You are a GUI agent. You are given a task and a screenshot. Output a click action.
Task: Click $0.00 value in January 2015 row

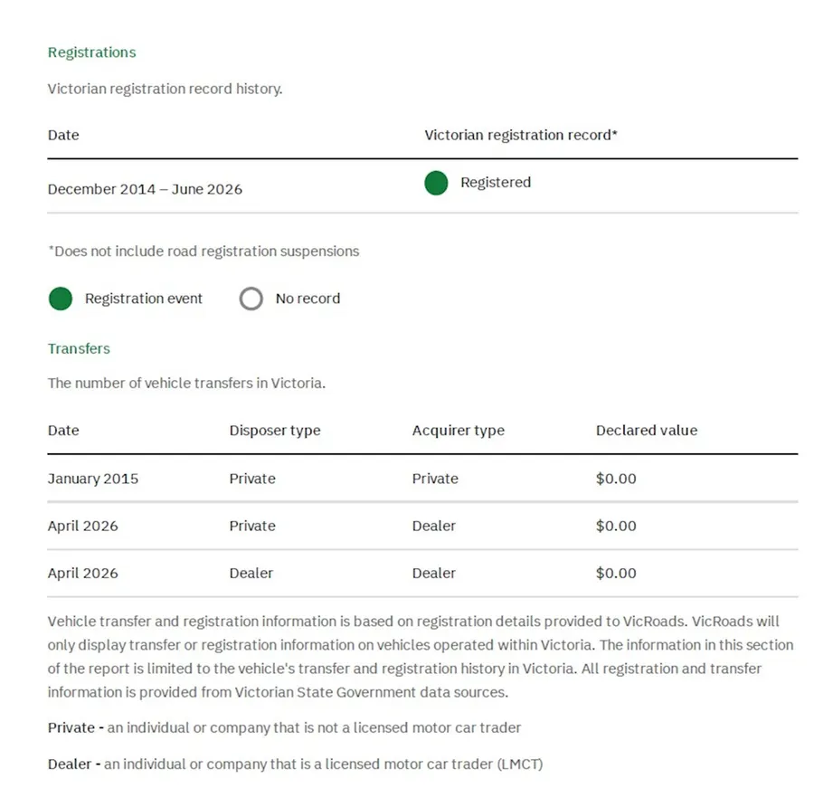pyautogui.click(x=616, y=479)
